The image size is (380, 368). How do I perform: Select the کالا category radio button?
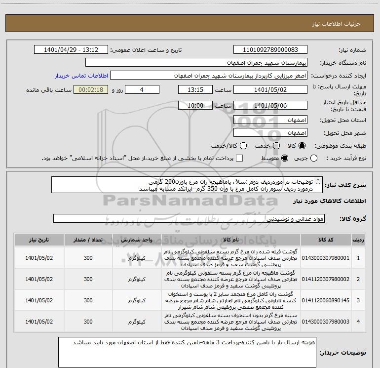pyautogui.click(x=302, y=146)
